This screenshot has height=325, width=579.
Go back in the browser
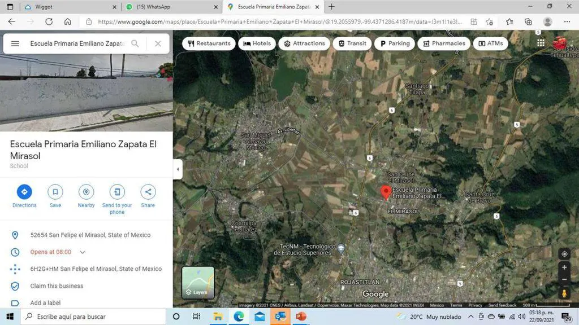click(x=12, y=22)
